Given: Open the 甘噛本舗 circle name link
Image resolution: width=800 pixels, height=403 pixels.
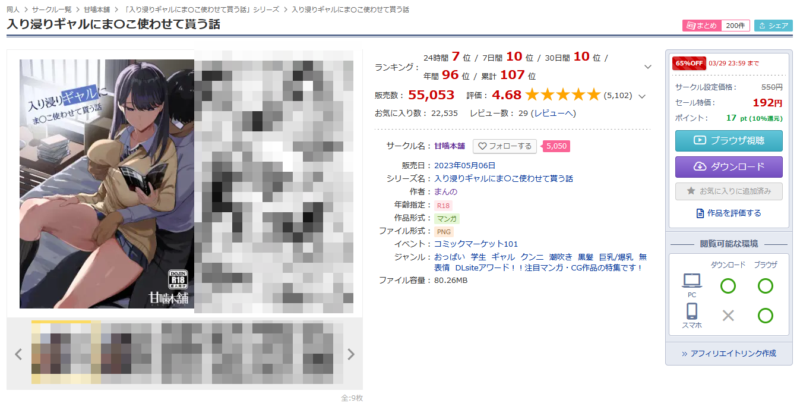Looking at the screenshot, I should tap(450, 146).
